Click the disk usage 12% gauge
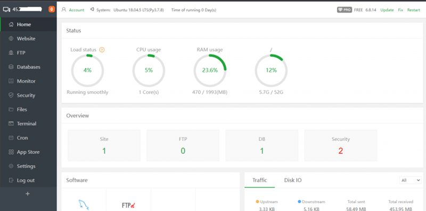The height and width of the screenshot is (211, 426). (x=271, y=70)
